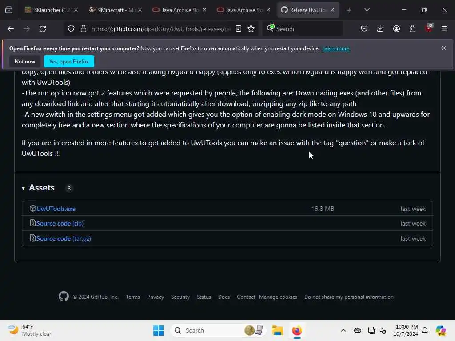Open the taskbar clock and date
This screenshot has height=341, width=455.
[x=406, y=330]
